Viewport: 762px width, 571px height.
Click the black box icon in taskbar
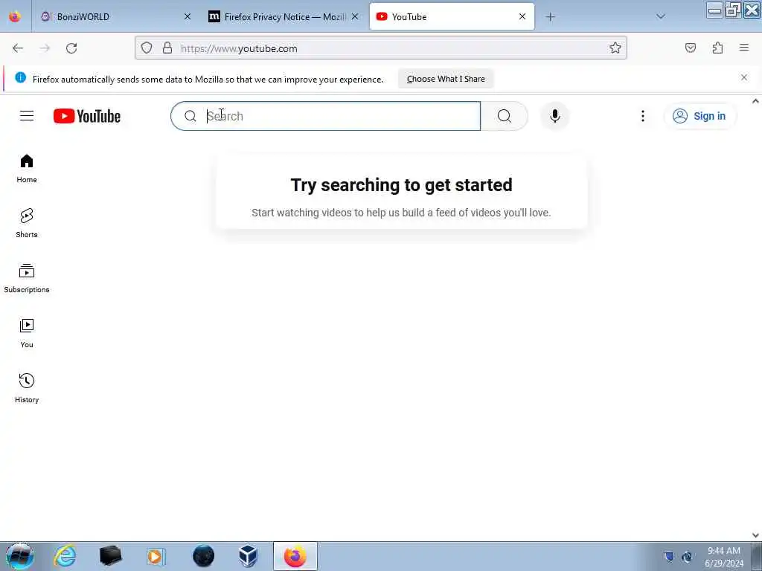click(x=110, y=556)
